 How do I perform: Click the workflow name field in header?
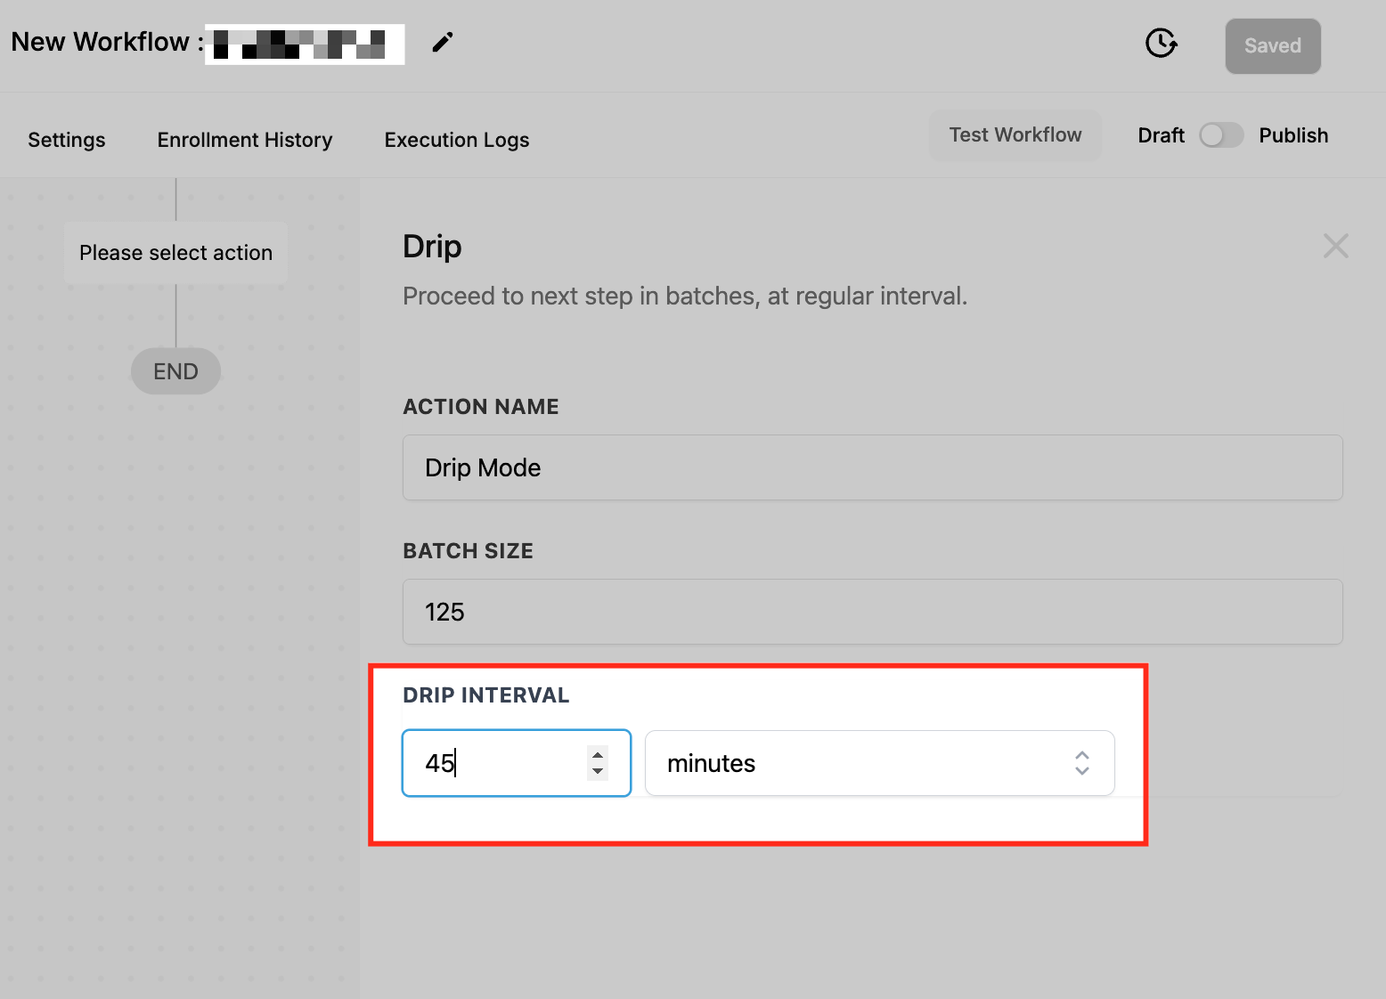305,45
